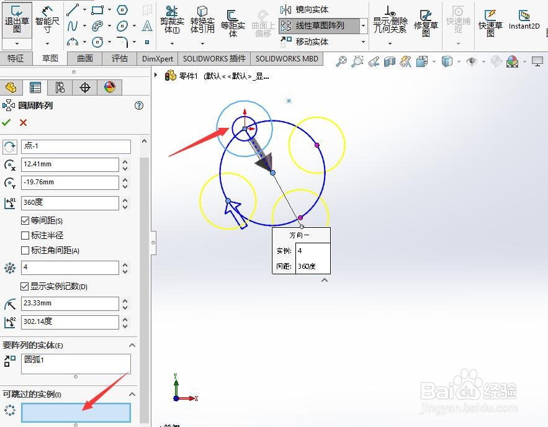
Task: Click Linear Sketch Pattern (线性草图阵列)
Action: click(x=320, y=25)
